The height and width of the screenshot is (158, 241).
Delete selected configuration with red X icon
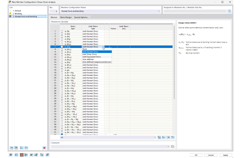[x=44, y=148]
